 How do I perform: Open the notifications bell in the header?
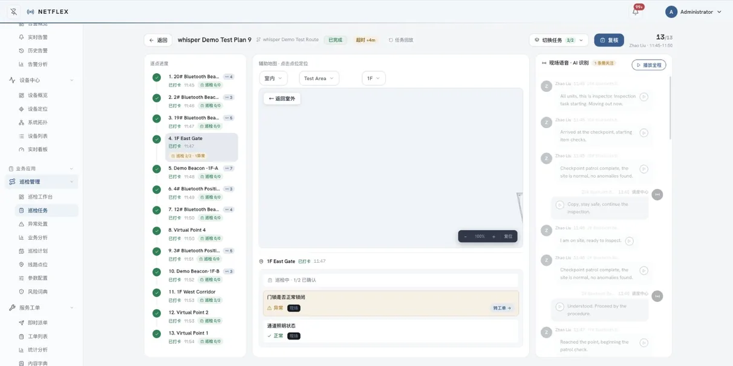tap(635, 11)
